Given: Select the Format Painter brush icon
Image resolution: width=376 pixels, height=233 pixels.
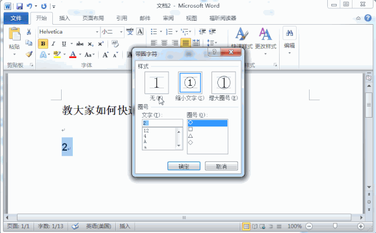Looking at the screenshot, I should [29, 54].
